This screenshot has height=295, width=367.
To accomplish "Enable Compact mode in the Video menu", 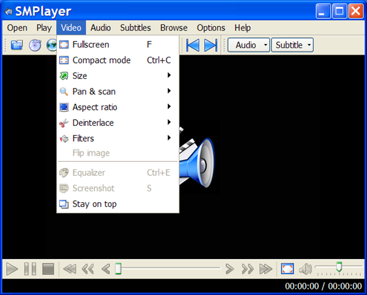I will [101, 60].
